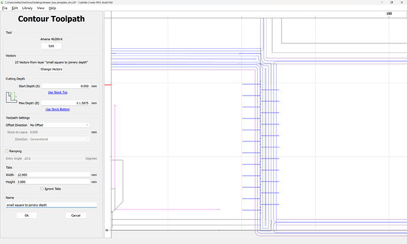407x244 pixels.
Task: Click the Use Stock Top link
Action: [58, 93]
